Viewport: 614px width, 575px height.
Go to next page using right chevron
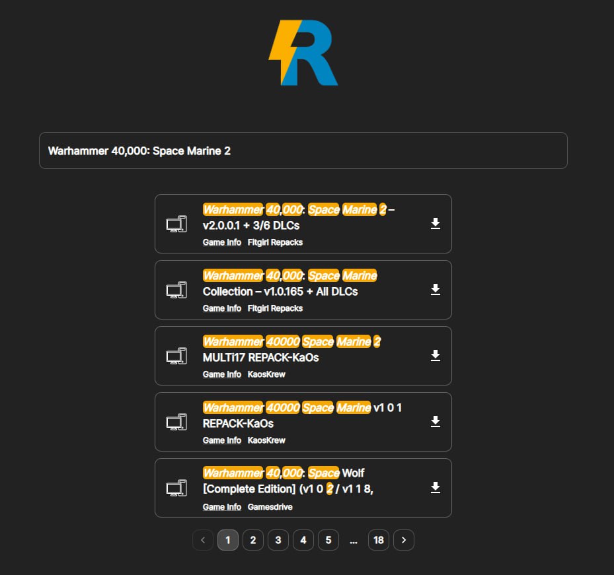(x=403, y=540)
